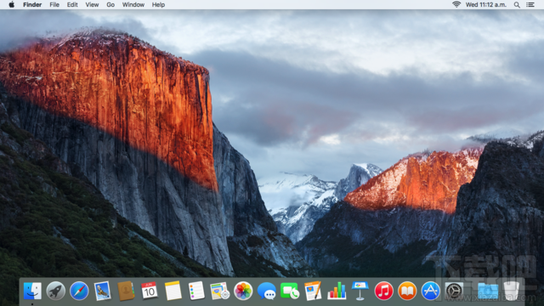Open the Numbers spreadsheet app

pyautogui.click(x=337, y=291)
